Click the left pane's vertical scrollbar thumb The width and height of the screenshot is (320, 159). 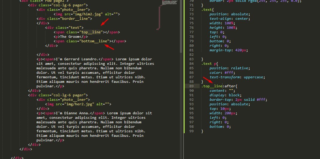click(181, 26)
